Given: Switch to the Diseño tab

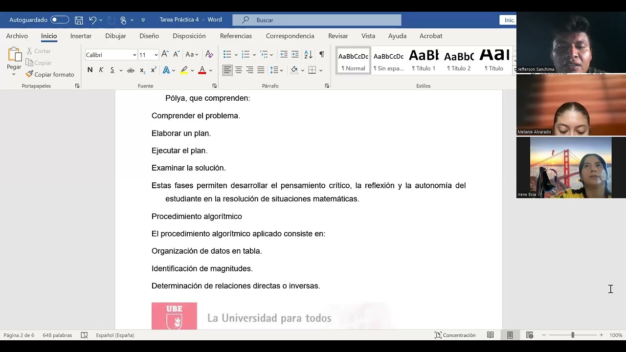Looking at the screenshot, I should [x=149, y=36].
